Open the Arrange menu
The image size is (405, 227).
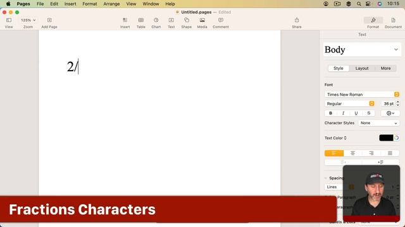[111, 4]
